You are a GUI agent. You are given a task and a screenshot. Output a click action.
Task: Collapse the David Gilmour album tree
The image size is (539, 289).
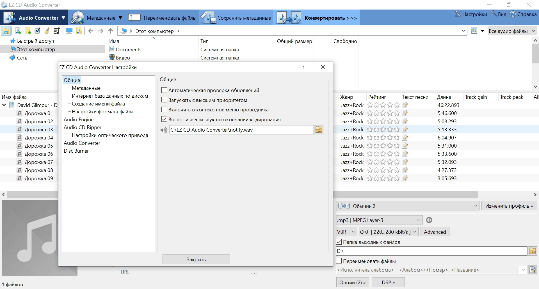4,105
